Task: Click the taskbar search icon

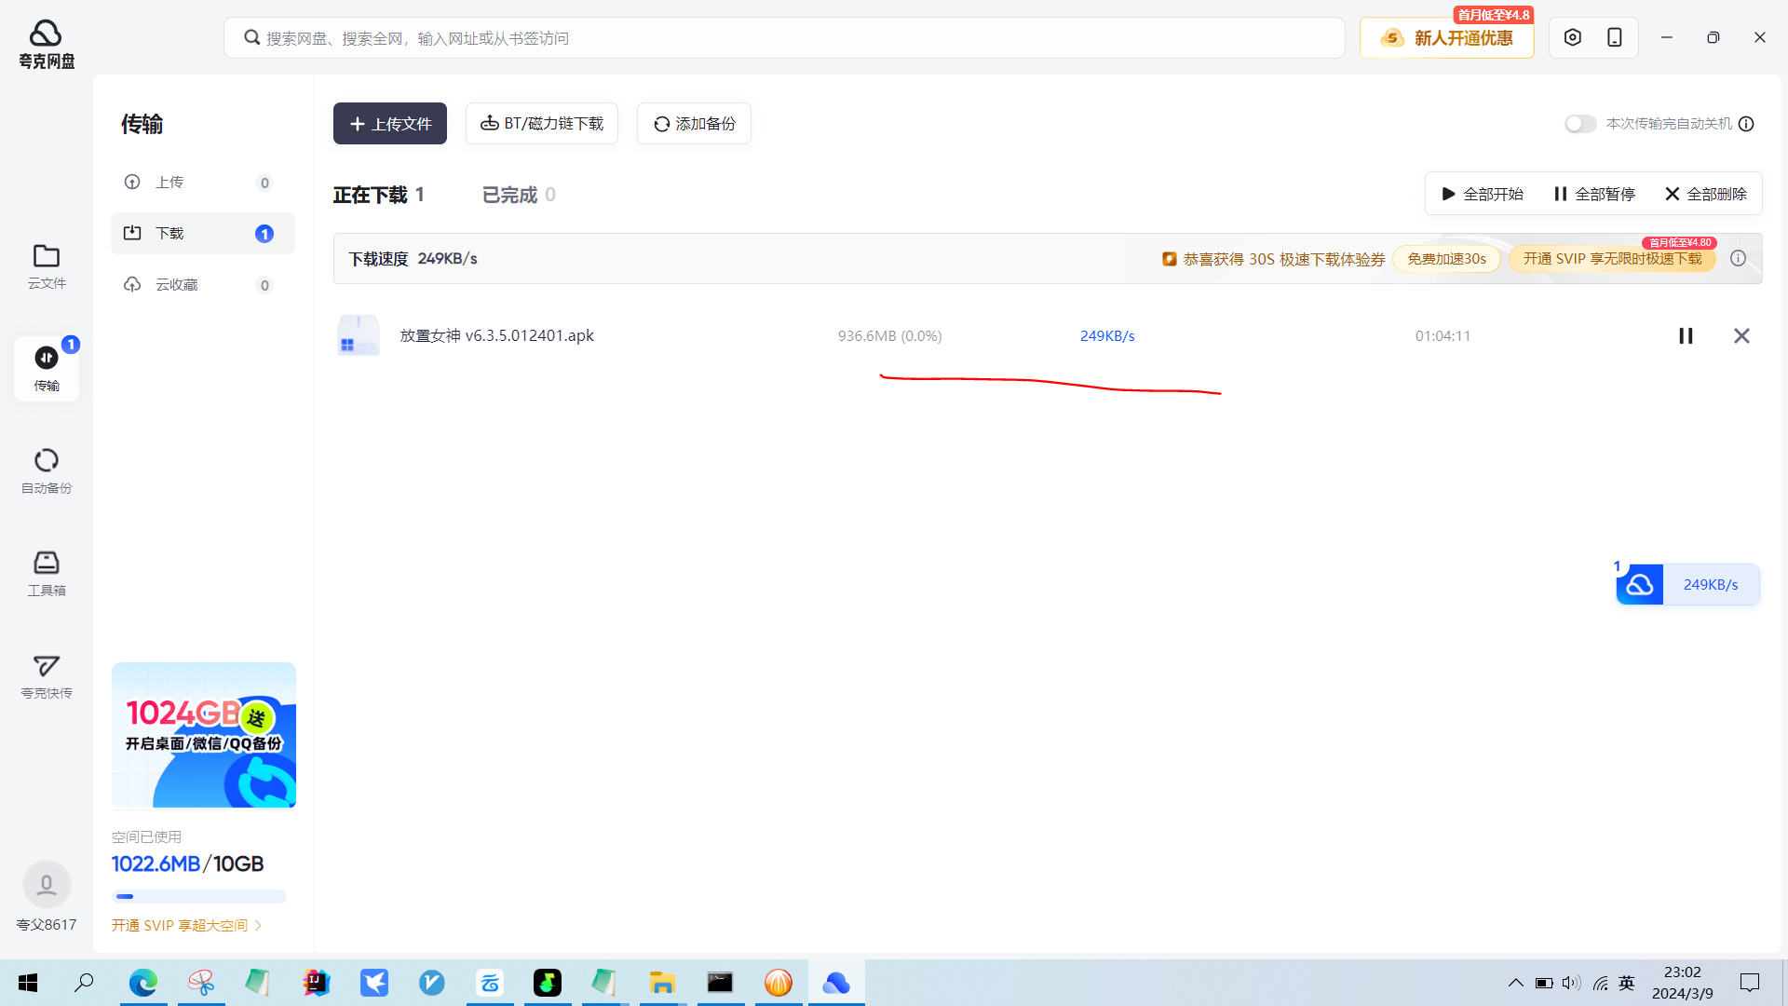Action: pos(85,983)
